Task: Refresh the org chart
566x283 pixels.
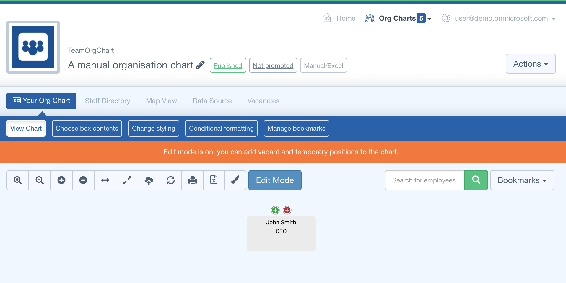Action: point(171,180)
